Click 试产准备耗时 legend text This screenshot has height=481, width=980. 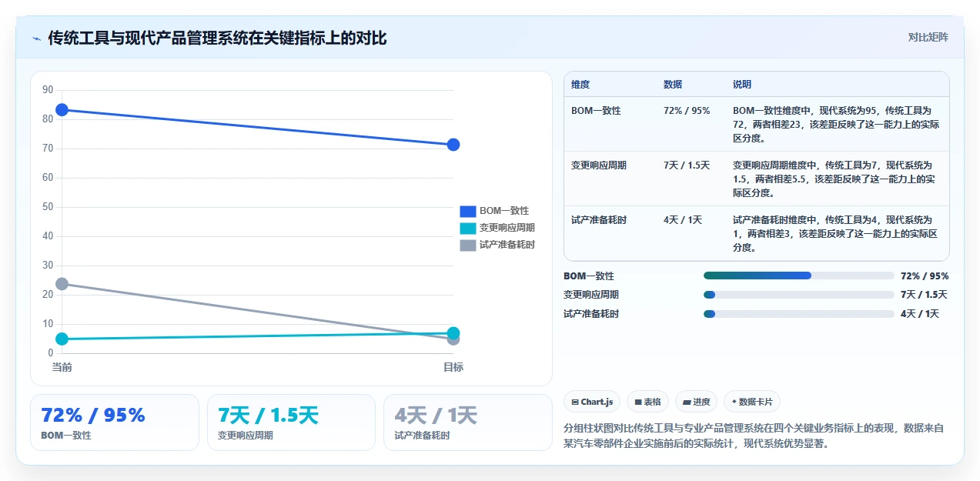[507, 245]
